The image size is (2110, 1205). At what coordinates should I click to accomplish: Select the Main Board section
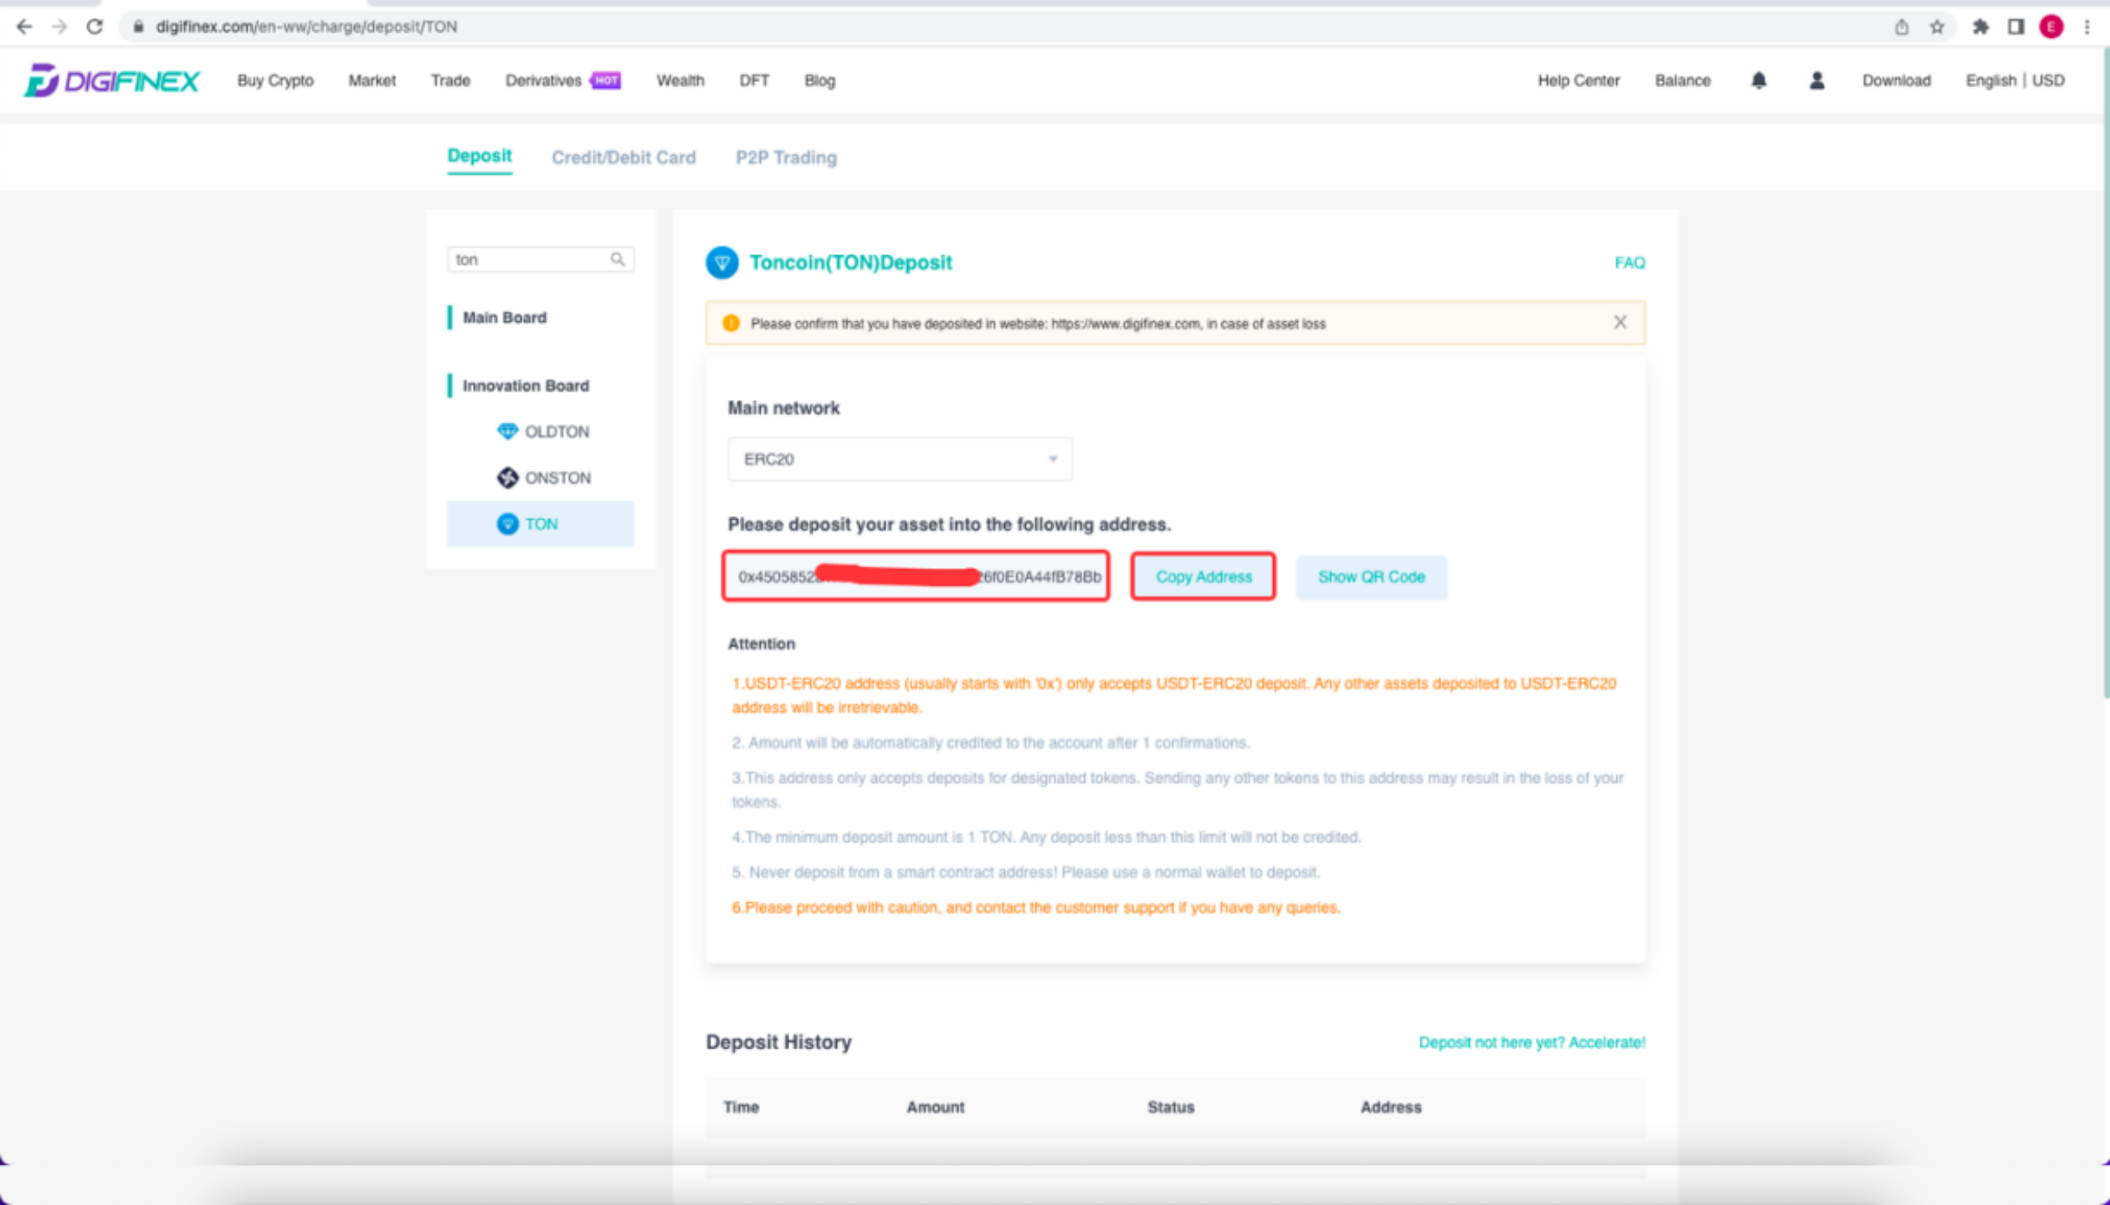click(x=504, y=318)
